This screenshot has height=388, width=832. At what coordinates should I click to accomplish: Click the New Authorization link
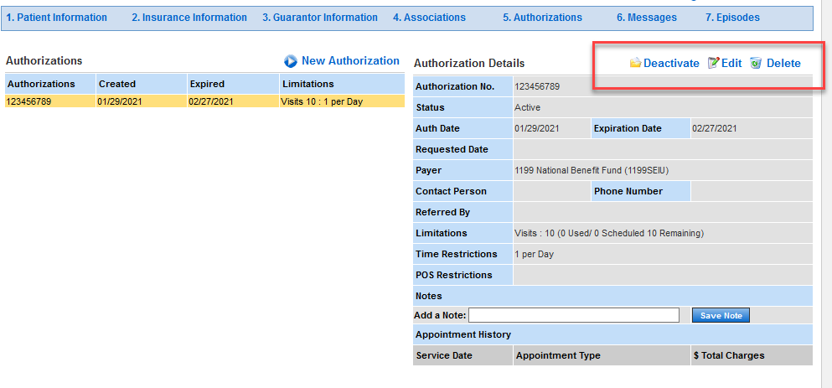(x=350, y=61)
